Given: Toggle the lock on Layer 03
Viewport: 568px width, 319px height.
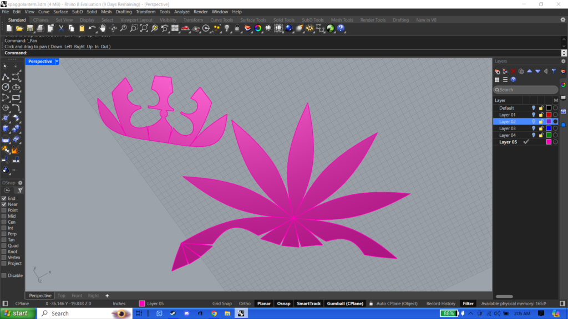Looking at the screenshot, I should coord(541,128).
